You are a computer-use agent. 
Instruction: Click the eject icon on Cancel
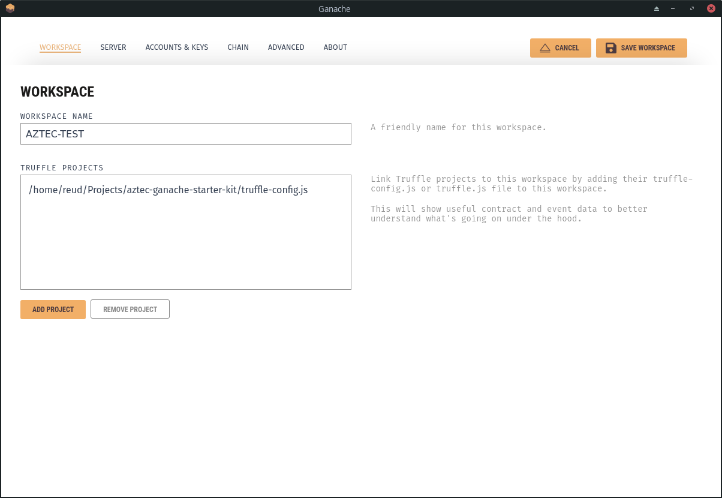(545, 48)
